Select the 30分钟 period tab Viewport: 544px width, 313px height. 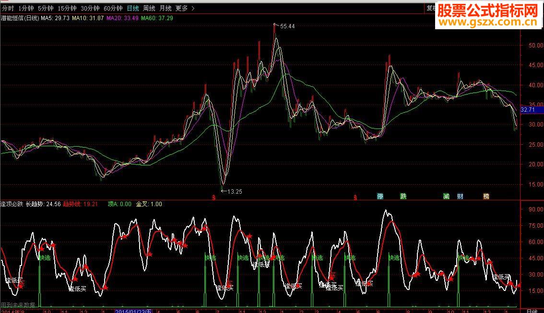pos(90,8)
